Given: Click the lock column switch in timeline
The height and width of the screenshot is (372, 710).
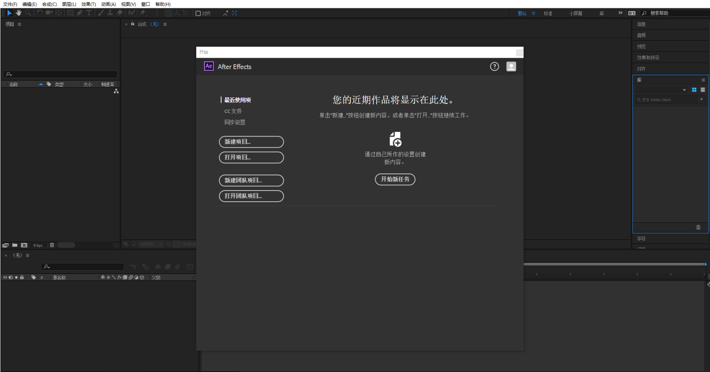Looking at the screenshot, I should click(x=22, y=278).
